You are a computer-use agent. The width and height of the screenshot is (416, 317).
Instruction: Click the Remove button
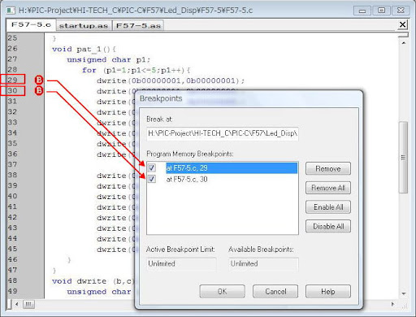pyautogui.click(x=328, y=169)
